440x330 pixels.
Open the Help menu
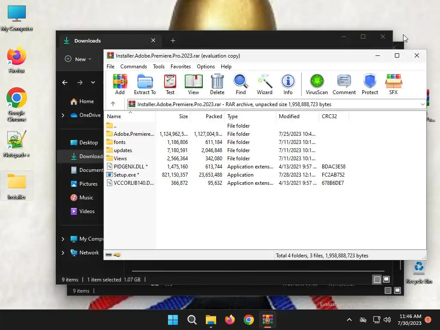click(x=226, y=67)
